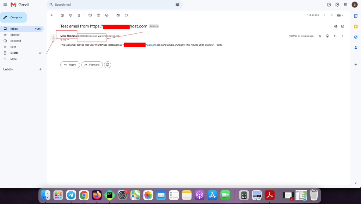The height and width of the screenshot is (204, 361).
Task: Hide the side panel with the chevron
Action: pos(356,183)
